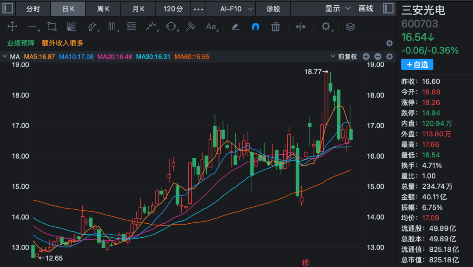The height and width of the screenshot is (267, 473).
Task: Switch to the 周K weekly tab
Action: 103,9
